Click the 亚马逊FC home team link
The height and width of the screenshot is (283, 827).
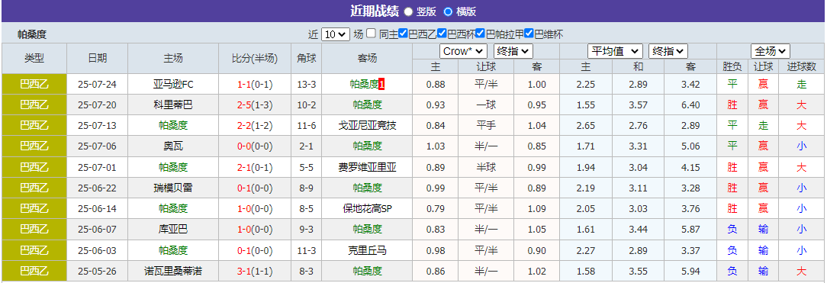(x=173, y=85)
